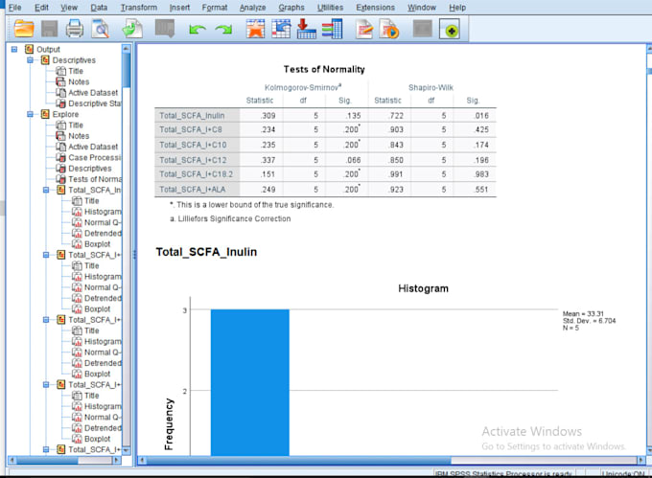This screenshot has height=478, width=652.
Task: Click the Total_SCFA_I+C18.2 row label
Action: click(x=196, y=174)
